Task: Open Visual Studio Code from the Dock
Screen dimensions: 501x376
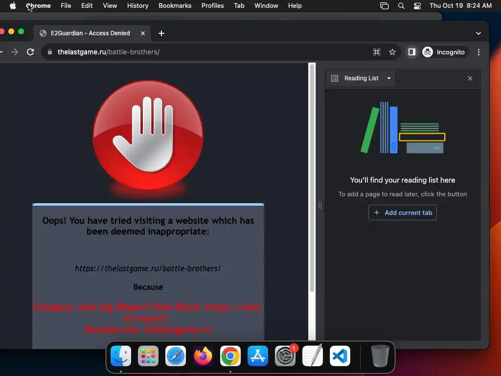Action: 340,356
